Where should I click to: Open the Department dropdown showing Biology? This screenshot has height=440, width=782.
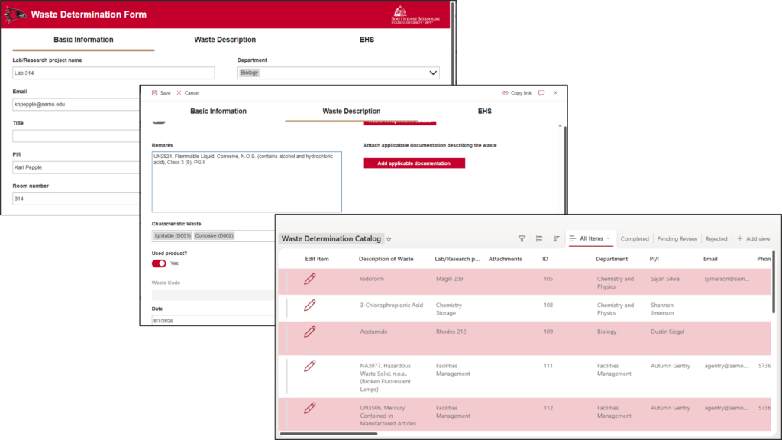click(338, 73)
